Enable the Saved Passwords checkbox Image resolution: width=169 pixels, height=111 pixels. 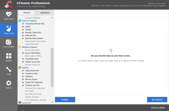(23, 44)
